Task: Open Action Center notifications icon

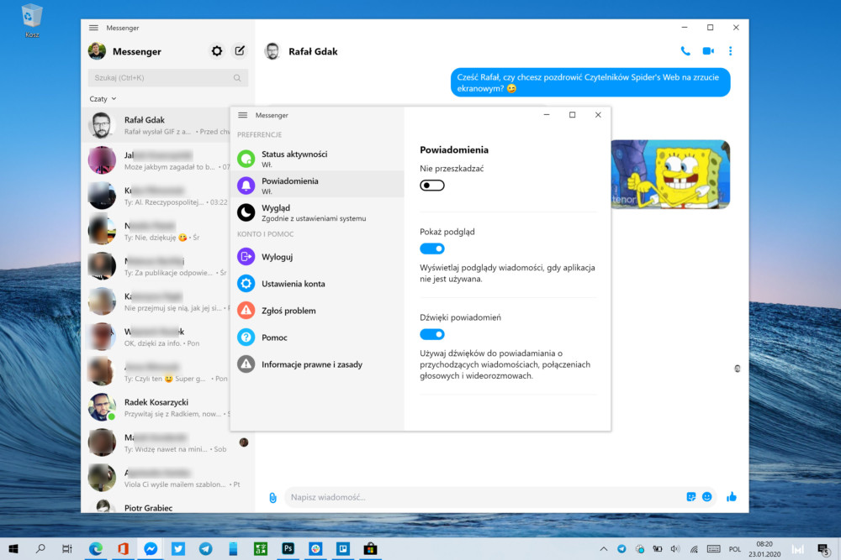Action: 823,549
